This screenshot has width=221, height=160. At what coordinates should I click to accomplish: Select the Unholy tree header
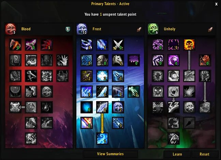coord(181,29)
